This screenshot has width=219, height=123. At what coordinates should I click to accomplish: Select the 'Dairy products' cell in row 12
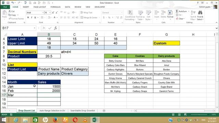49,73
